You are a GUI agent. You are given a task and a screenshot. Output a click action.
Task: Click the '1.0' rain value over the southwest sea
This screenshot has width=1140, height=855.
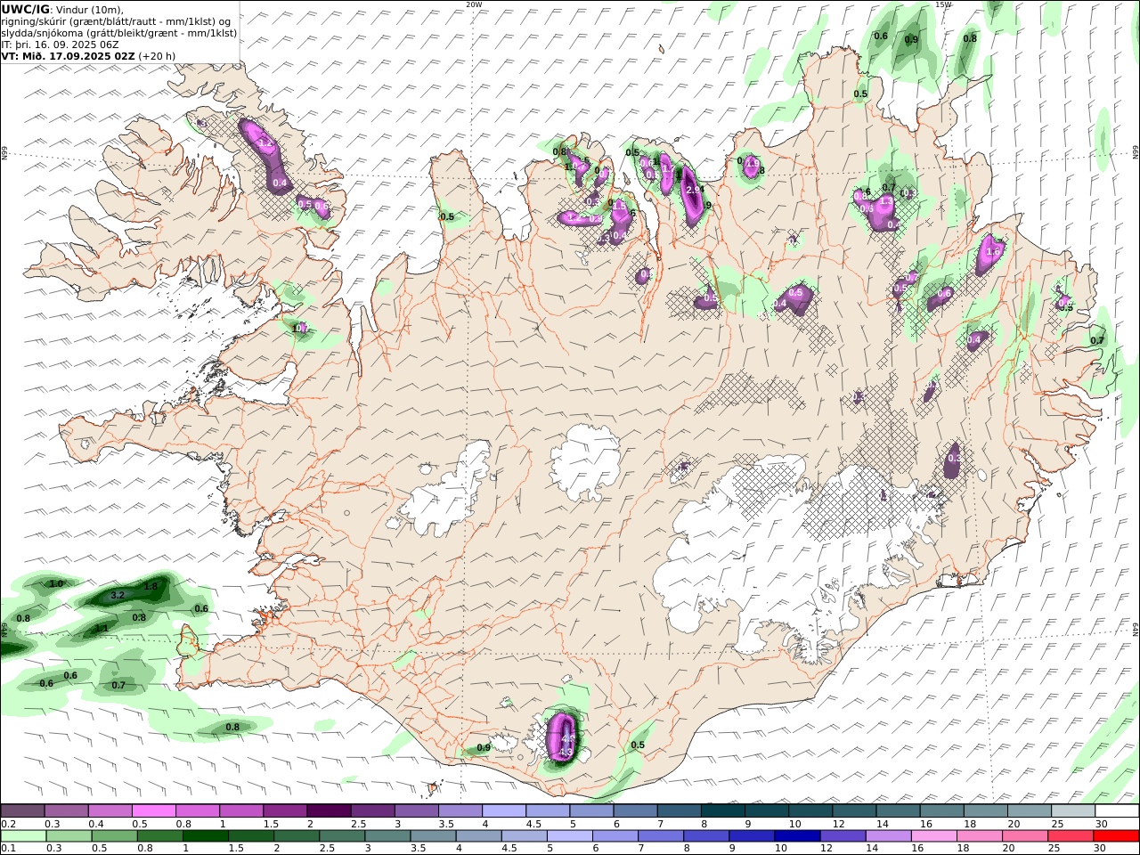tap(56, 583)
